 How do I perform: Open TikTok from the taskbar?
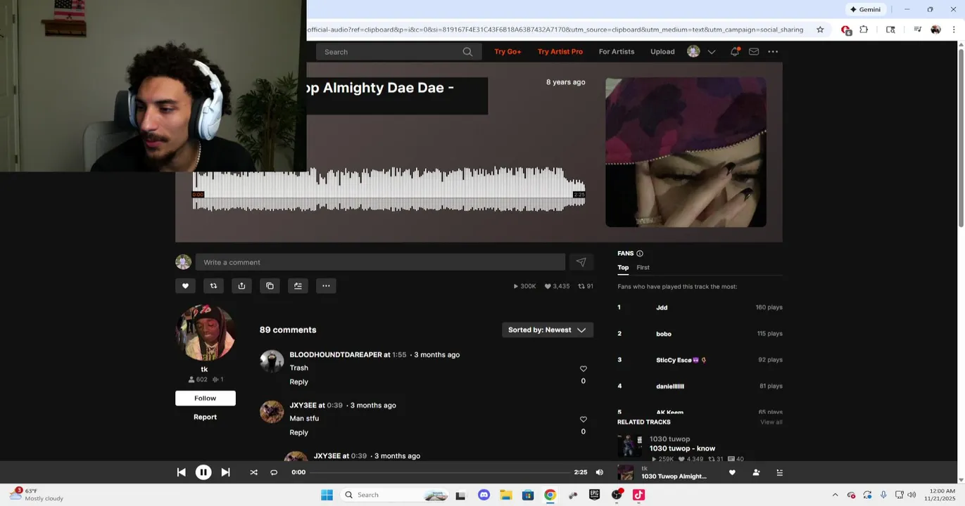coord(638,495)
